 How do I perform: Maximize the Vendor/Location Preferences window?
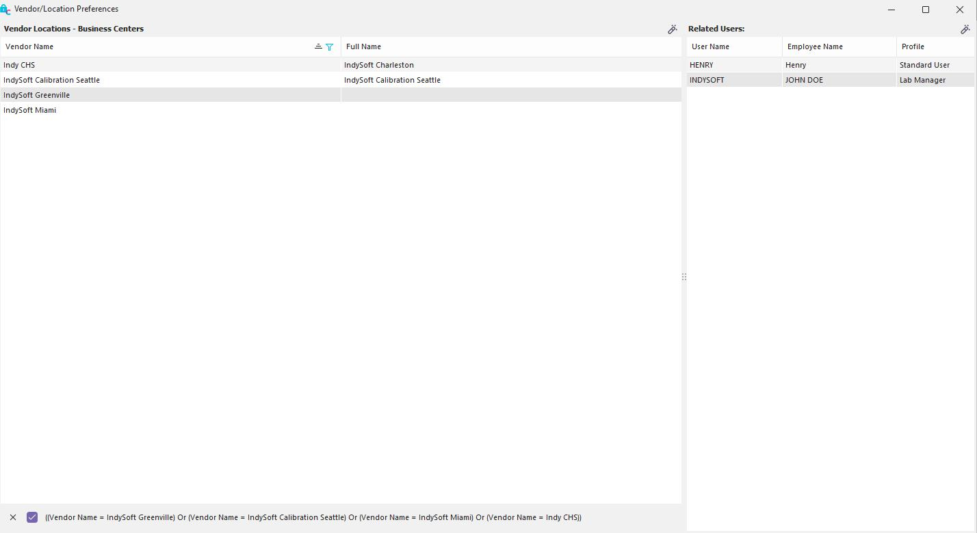pyautogui.click(x=926, y=10)
